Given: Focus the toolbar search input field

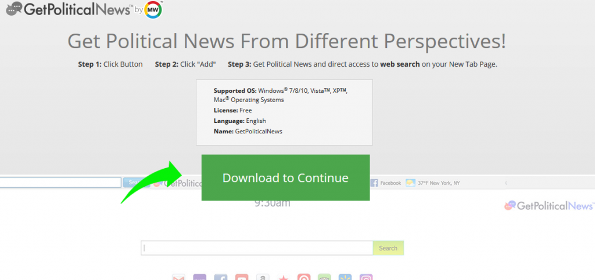Looking at the screenshot, I should (60, 183).
